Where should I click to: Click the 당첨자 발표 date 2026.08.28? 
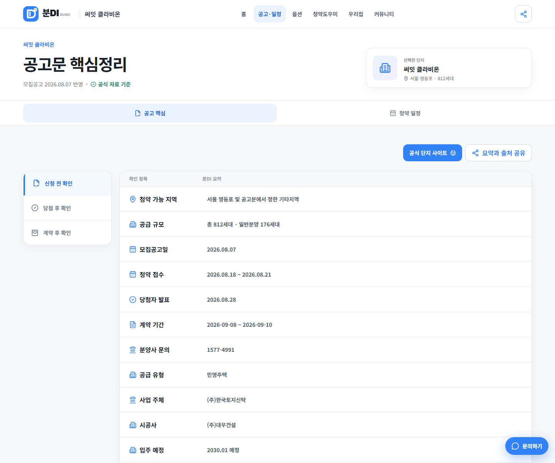(x=221, y=300)
